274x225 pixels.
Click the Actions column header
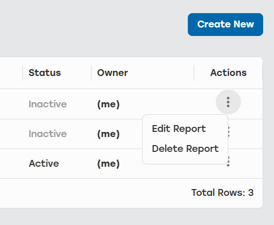[x=228, y=73]
